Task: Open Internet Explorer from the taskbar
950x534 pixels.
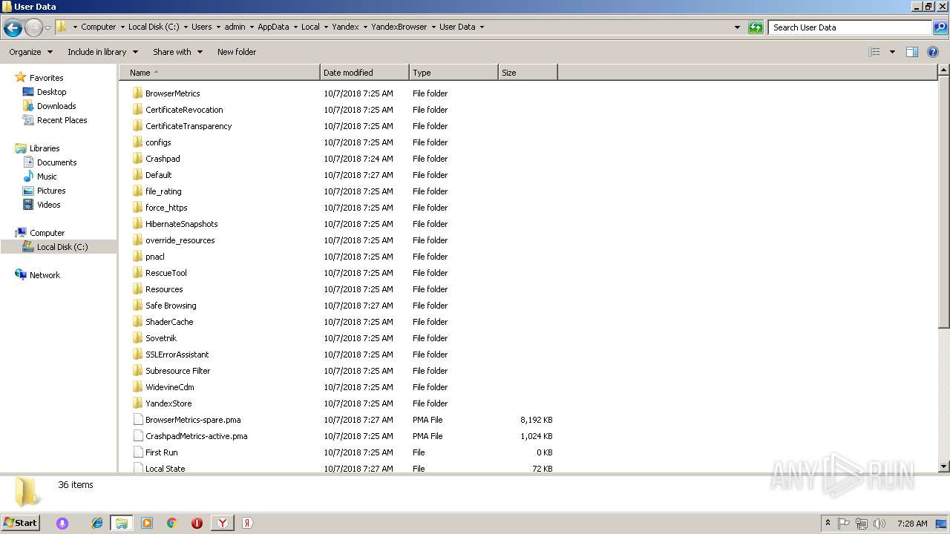Action: click(x=97, y=523)
